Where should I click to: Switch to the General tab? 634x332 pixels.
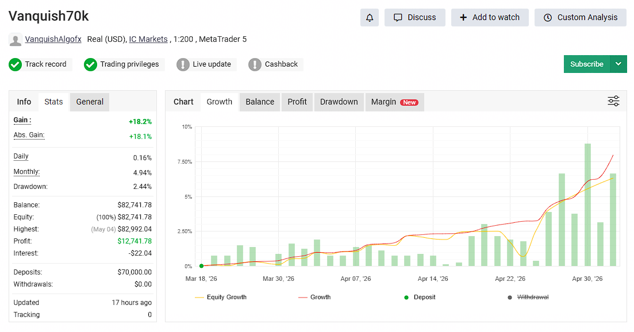[90, 102]
